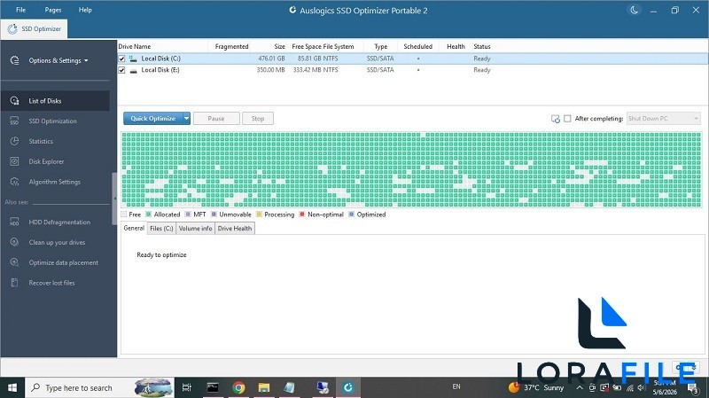Switch to the Drive Health tab
Image resolution: width=709 pixels, height=398 pixels.
pos(235,229)
